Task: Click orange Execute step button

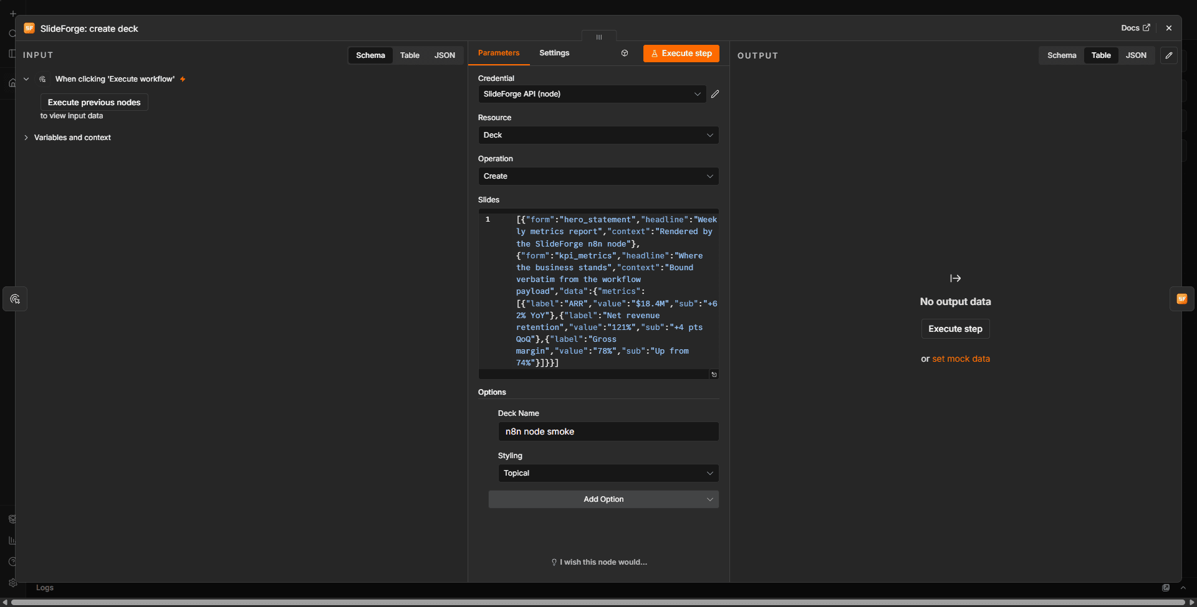Action: click(x=681, y=54)
